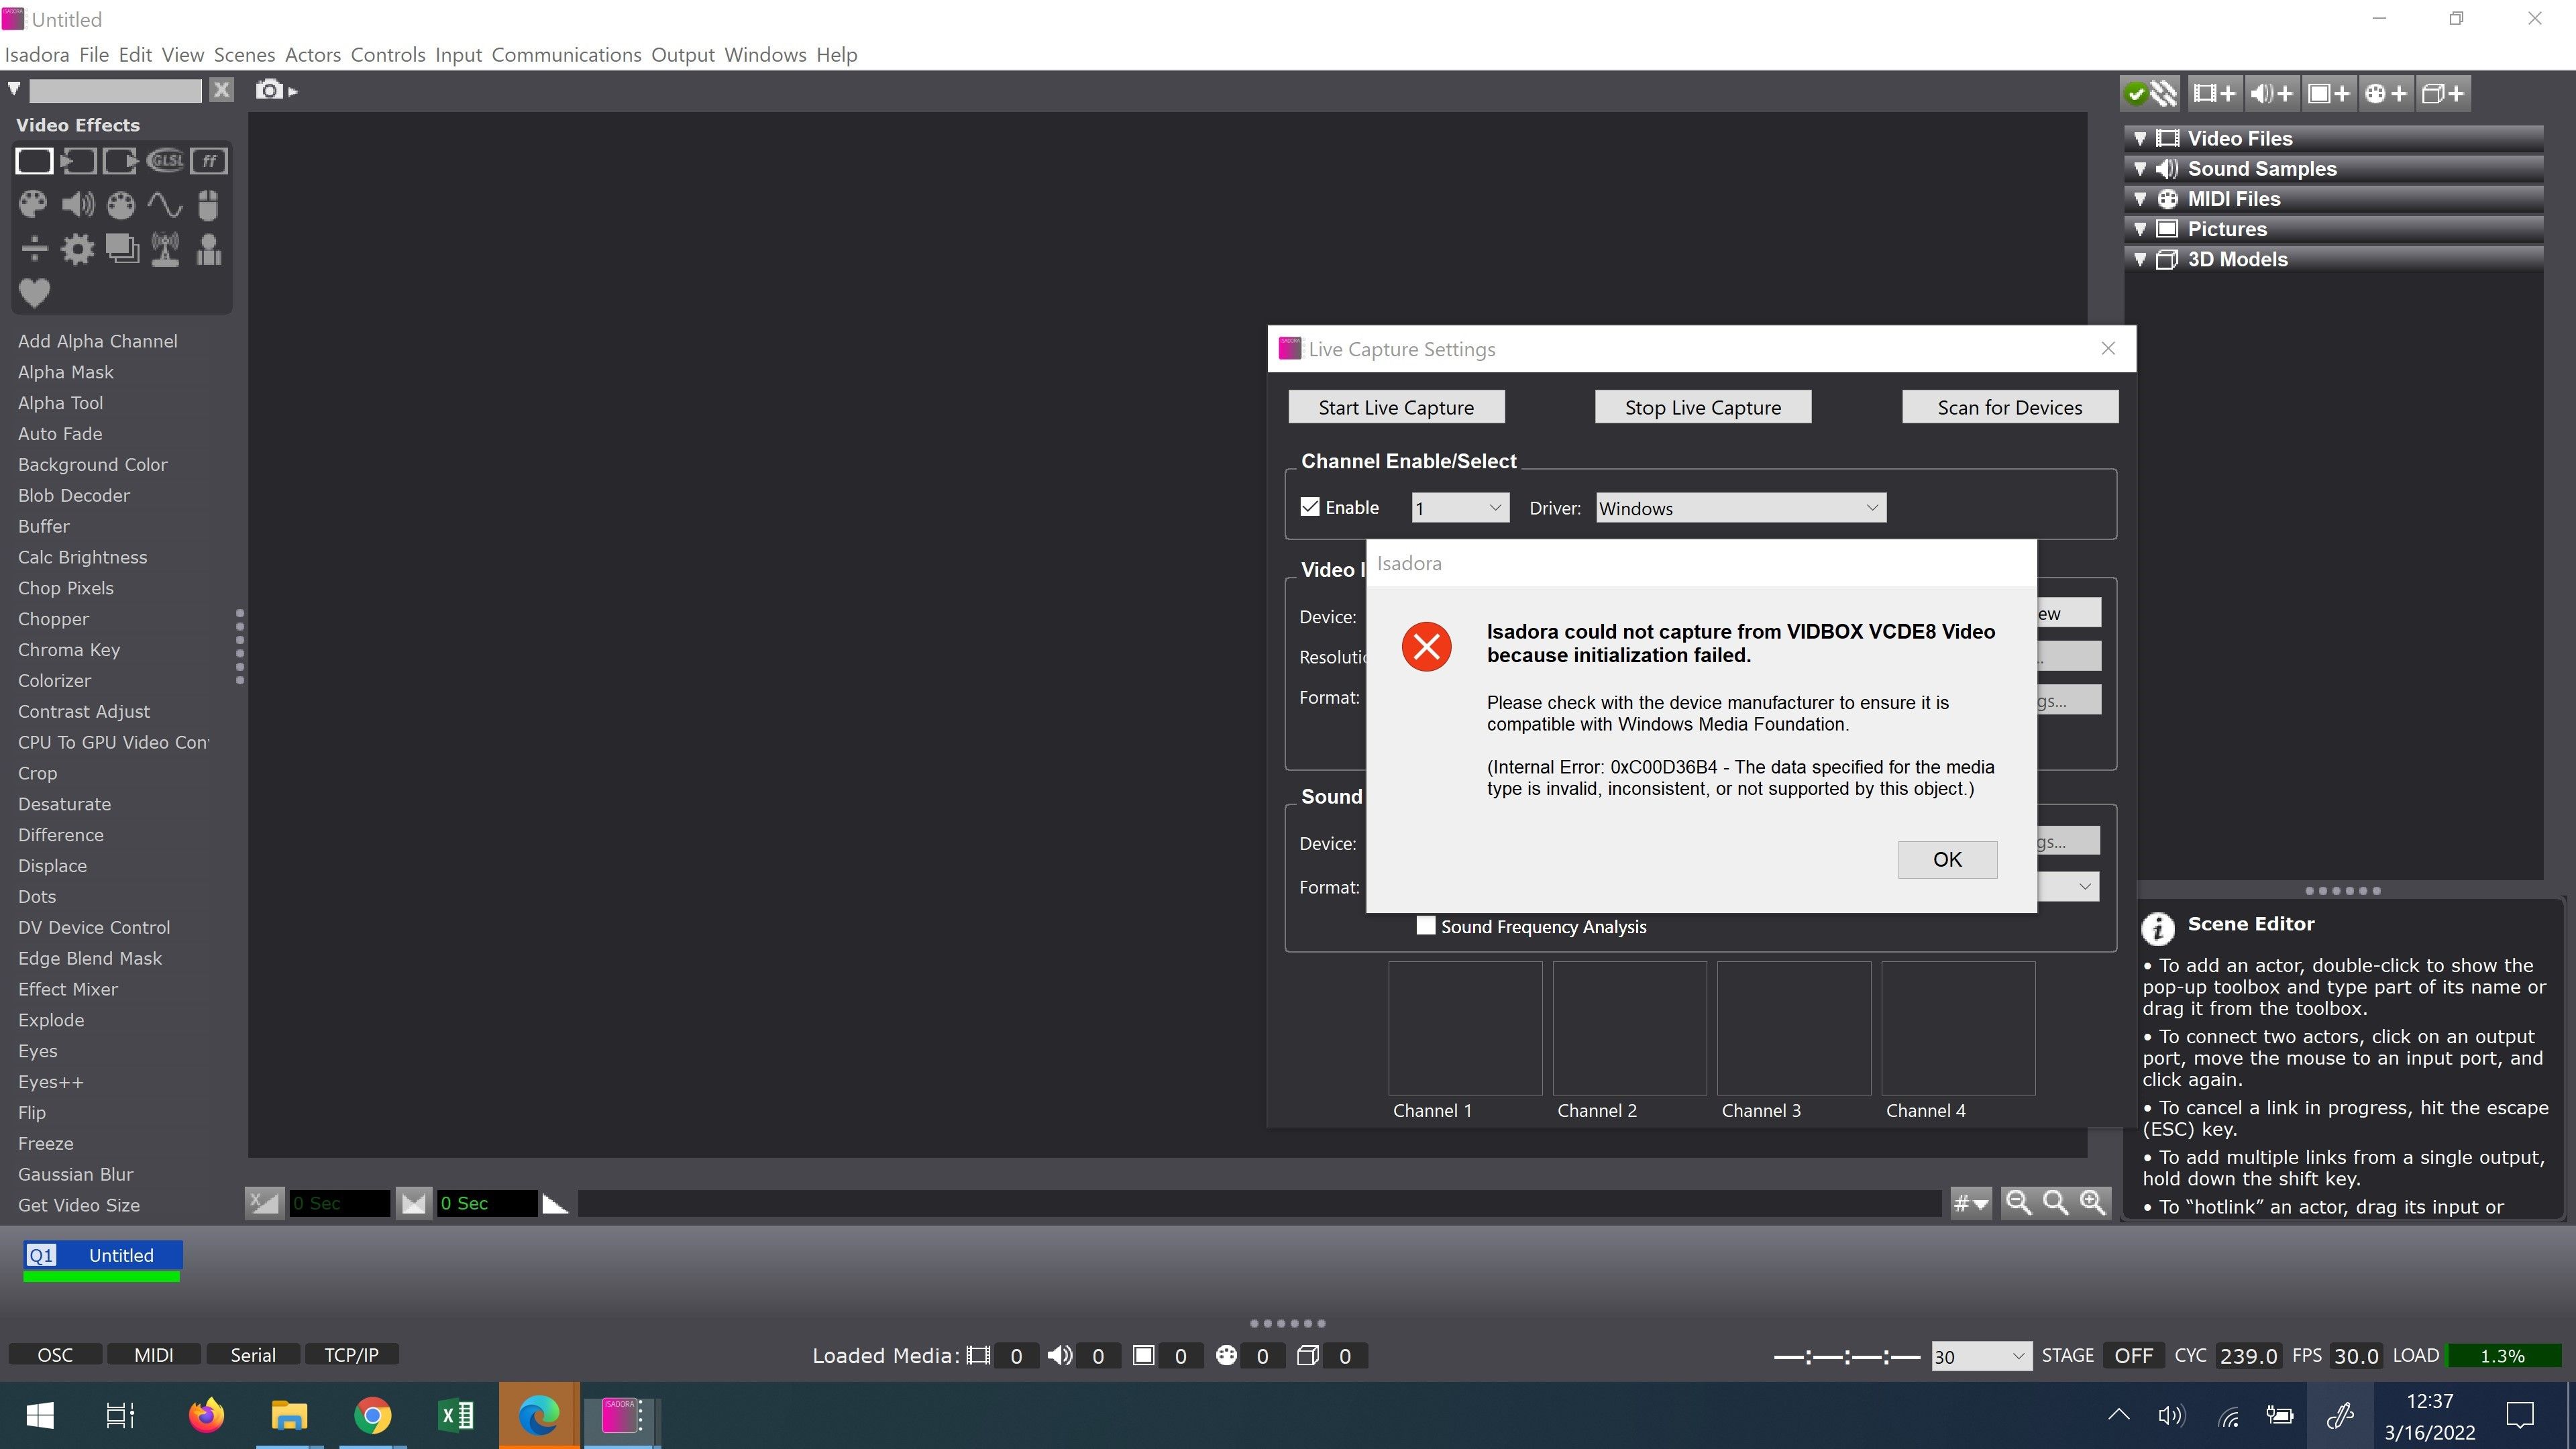2576x1449 pixels.
Task: Select the FreeFrame ff actor group icon
Action: (x=209, y=160)
